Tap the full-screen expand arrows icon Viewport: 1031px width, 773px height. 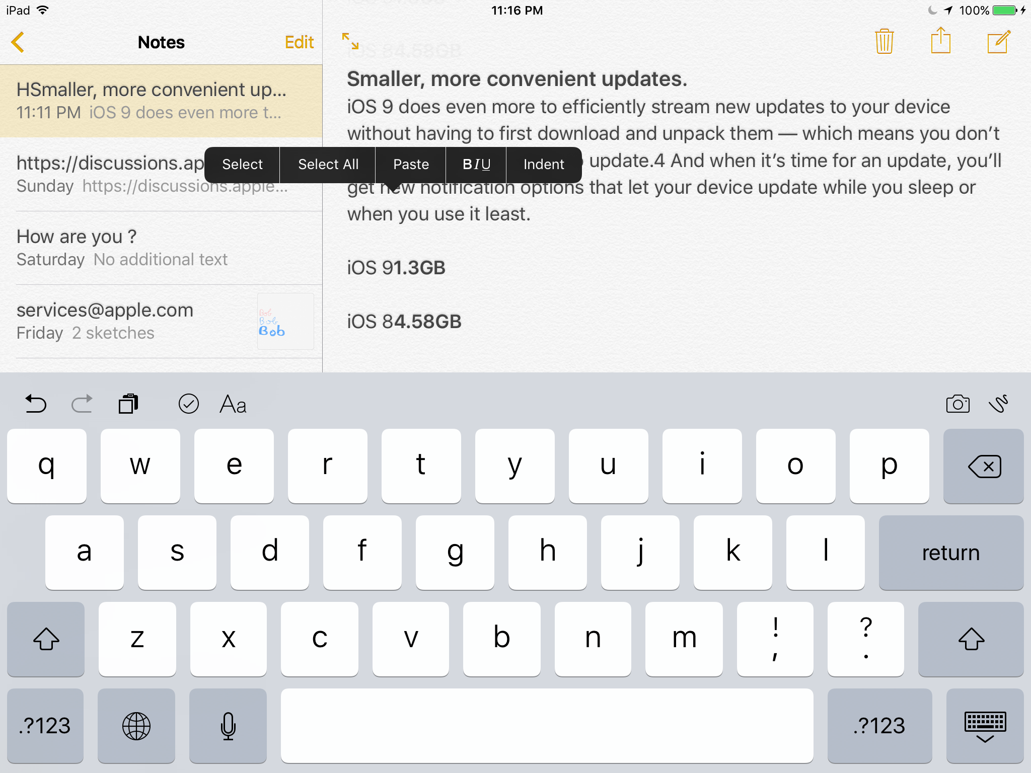[350, 41]
